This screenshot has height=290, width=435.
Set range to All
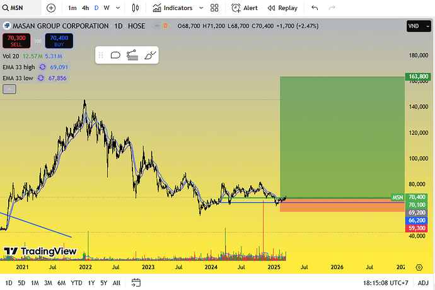tap(117, 283)
